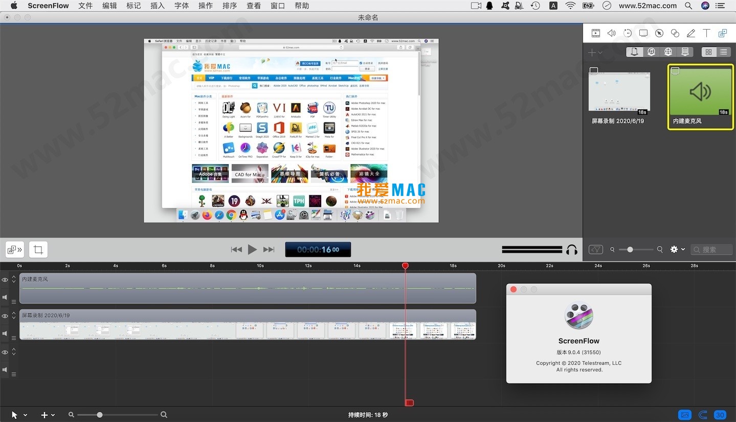Select the 屏幕录制 2020/6/19 timeline clip
This screenshot has width=736, height=422.
coord(248,325)
